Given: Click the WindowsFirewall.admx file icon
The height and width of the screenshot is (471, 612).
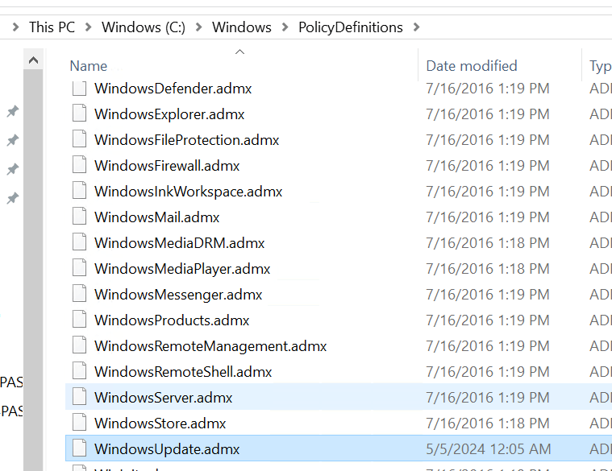Looking at the screenshot, I should pos(79,165).
